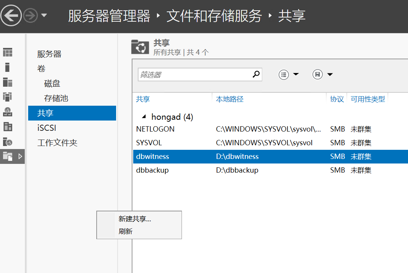Choose 刷新 from the context menu
This screenshot has height=273, width=408.
click(126, 231)
